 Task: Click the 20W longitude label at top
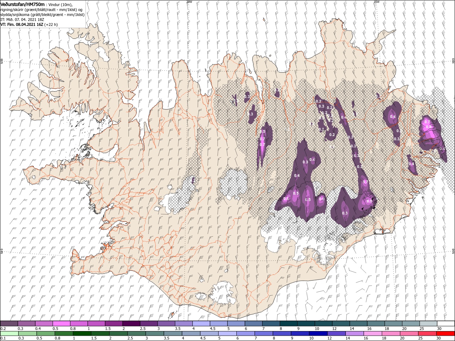(189, 2)
